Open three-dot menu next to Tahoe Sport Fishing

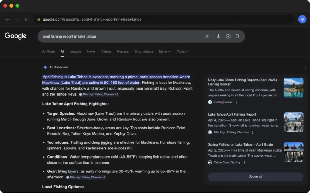point(244,162)
